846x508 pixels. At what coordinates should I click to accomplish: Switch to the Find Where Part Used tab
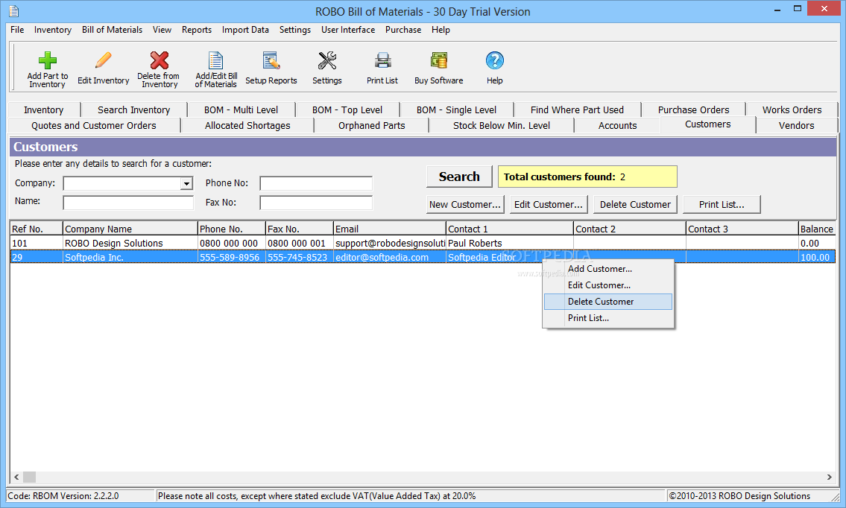coord(578,110)
